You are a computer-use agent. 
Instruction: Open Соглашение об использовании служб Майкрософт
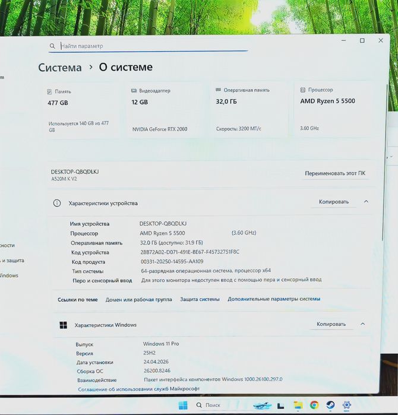[x=139, y=389]
